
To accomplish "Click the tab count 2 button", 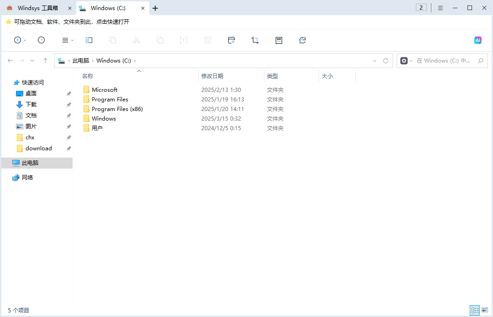I will [x=421, y=8].
